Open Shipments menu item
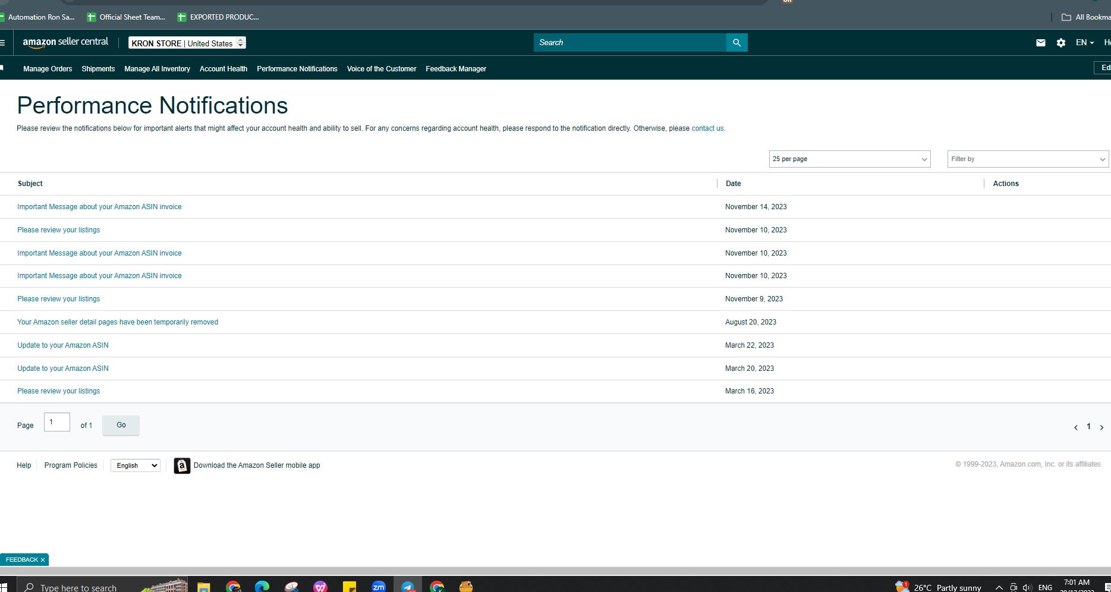 point(98,69)
